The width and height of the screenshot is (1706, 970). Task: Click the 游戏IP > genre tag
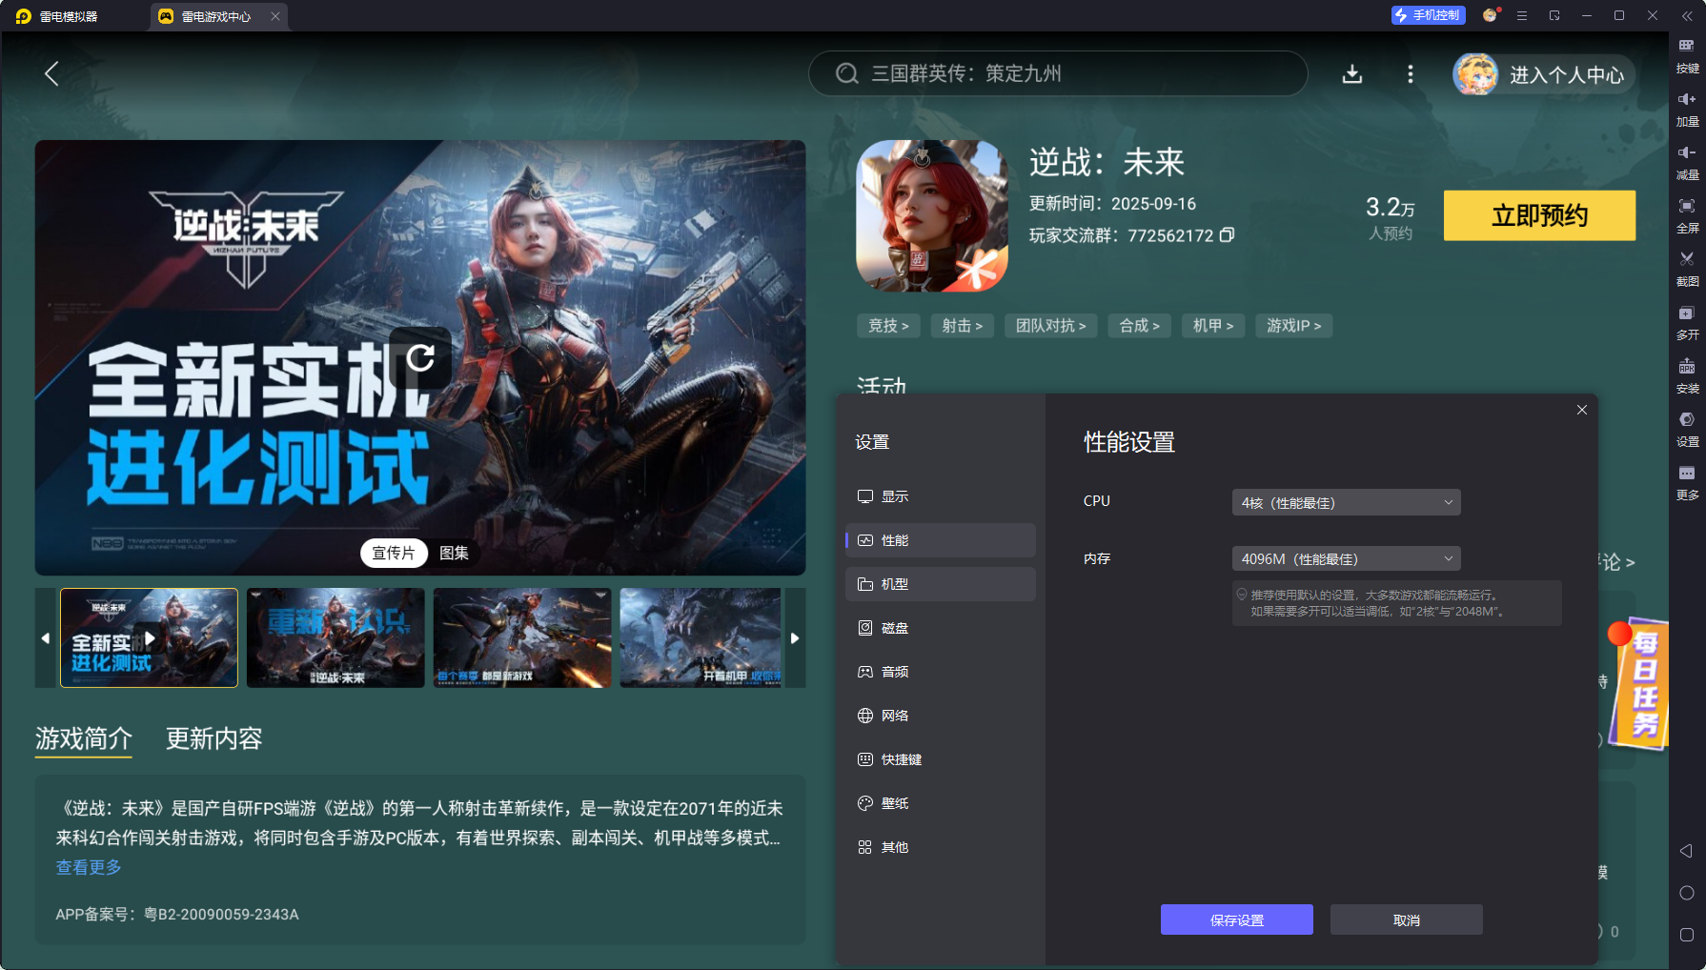point(1294,326)
